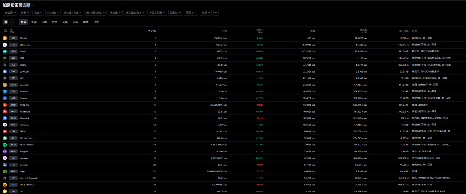Click the Dogecoin logo
Screen dimensions: 466x194
[x=5, y=85]
